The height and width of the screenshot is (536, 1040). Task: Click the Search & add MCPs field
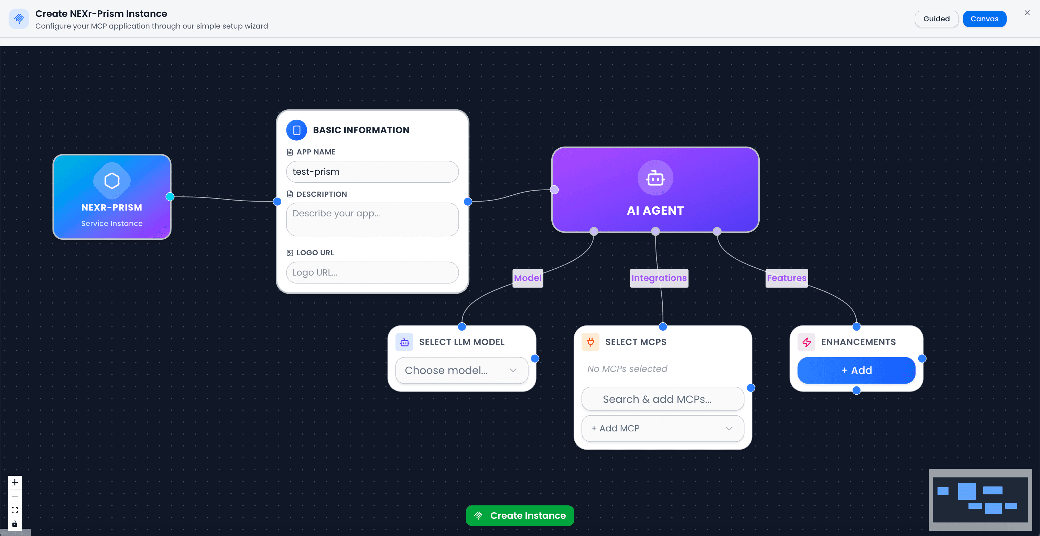662,399
